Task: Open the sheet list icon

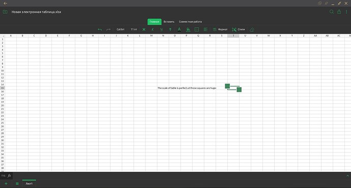Action: tap(17, 183)
